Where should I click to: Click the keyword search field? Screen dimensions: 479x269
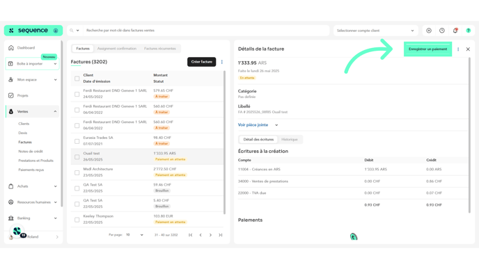pos(206,31)
